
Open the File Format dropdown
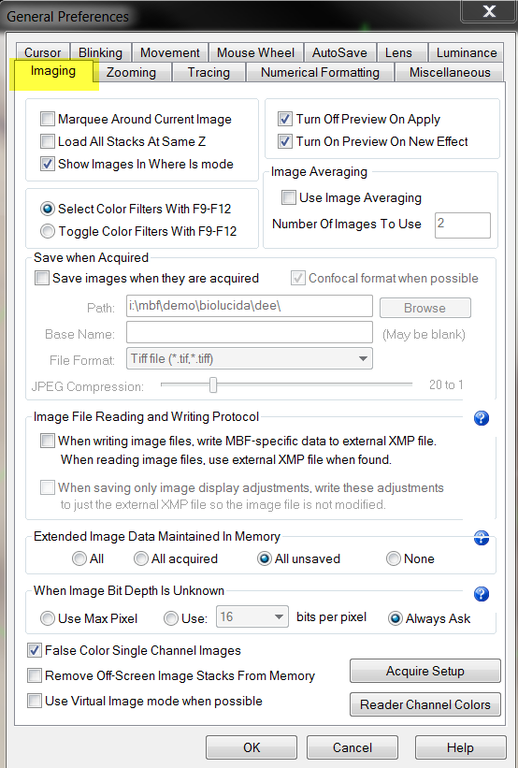click(x=250, y=358)
